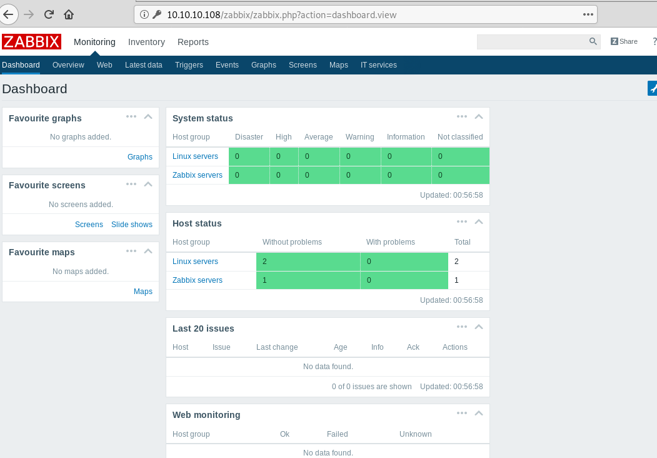Open the Inventory top menu

click(x=146, y=42)
